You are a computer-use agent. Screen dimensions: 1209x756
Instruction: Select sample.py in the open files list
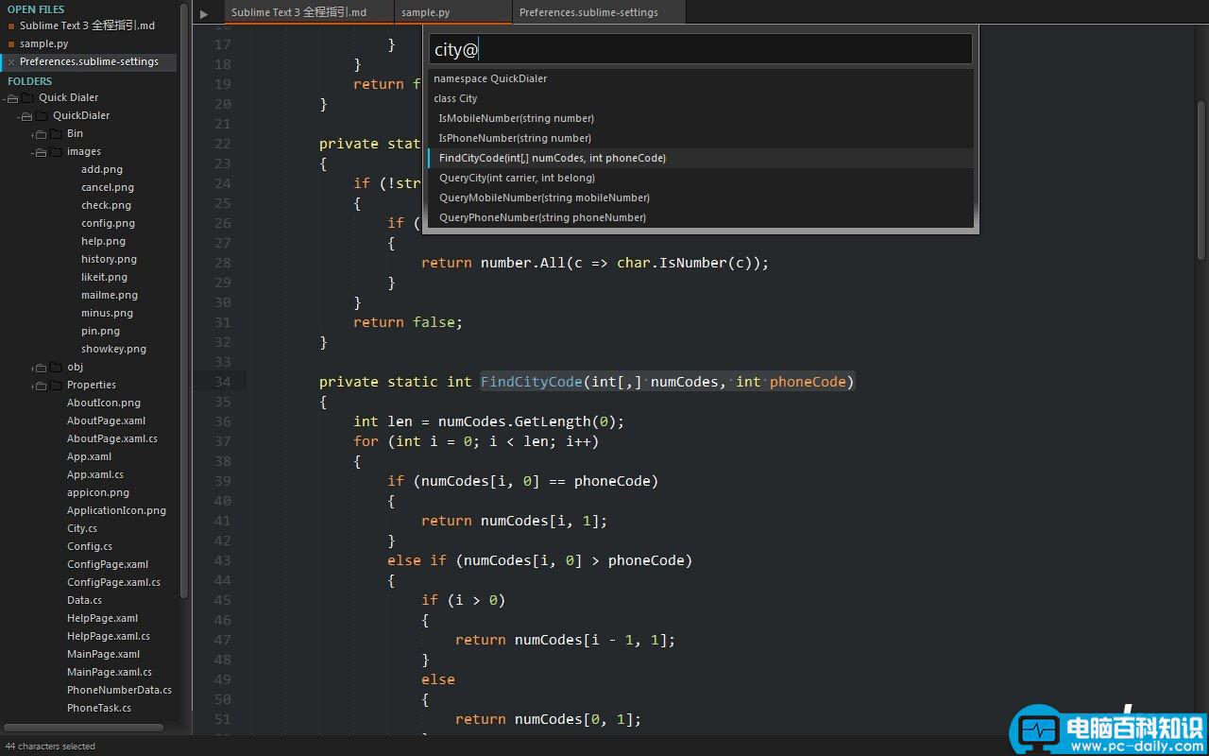tap(43, 44)
